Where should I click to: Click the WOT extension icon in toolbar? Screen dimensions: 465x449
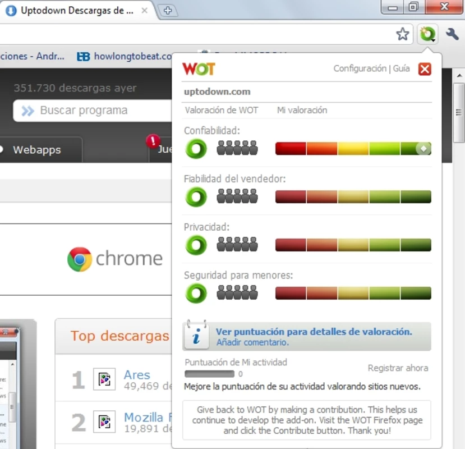tap(427, 34)
